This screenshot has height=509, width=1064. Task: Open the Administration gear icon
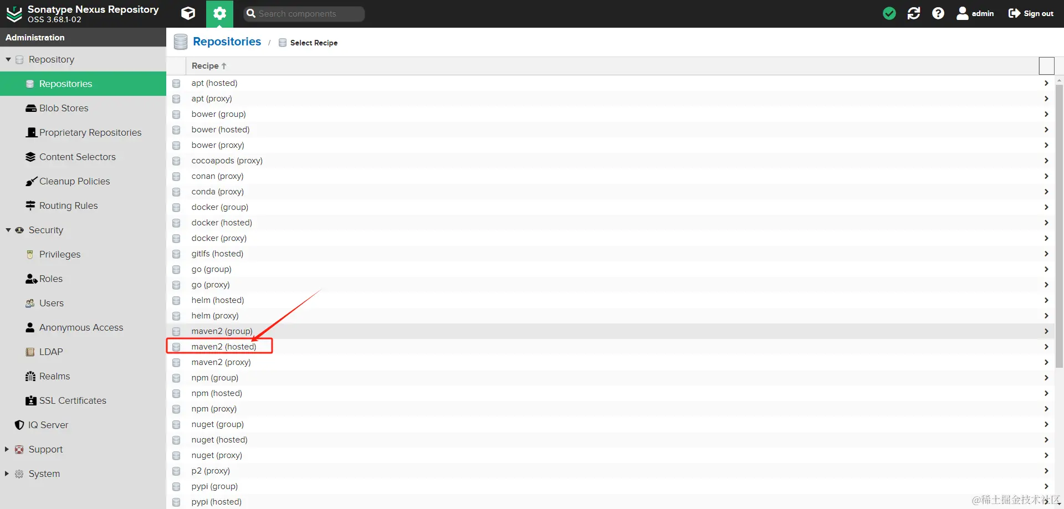[x=219, y=13]
